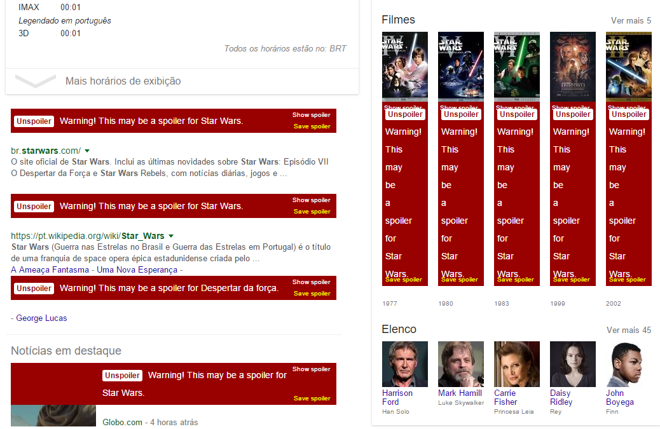
Task: Click 'Ver mais 5' in Filmes section
Action: point(631,20)
